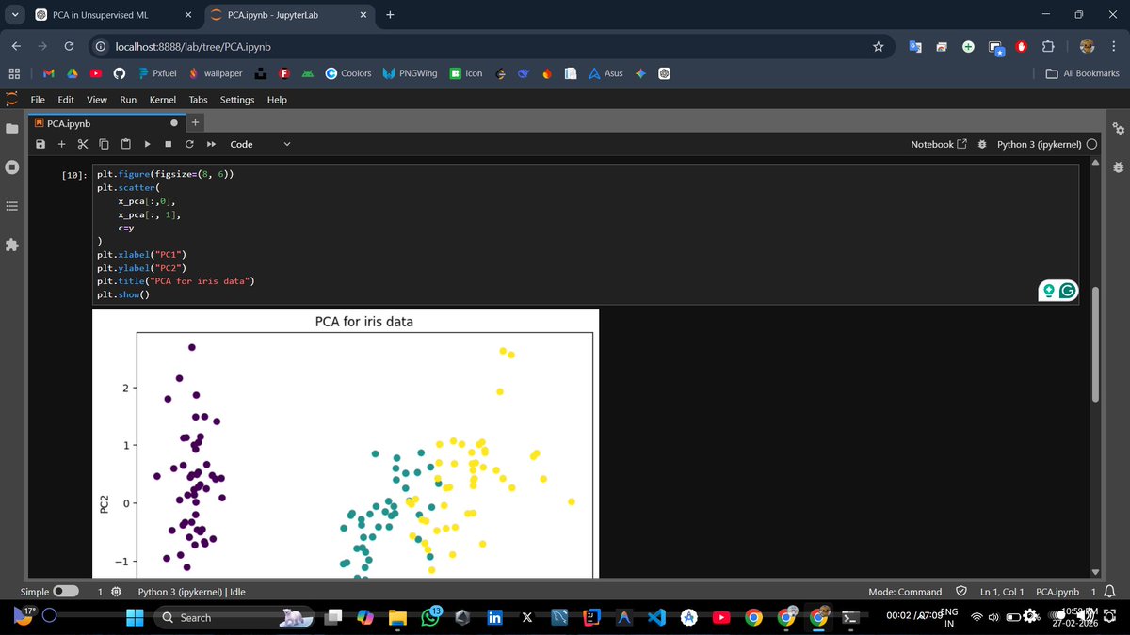Viewport: 1130px width, 635px height.
Task: Open the notebook in Notebook view
Action: 939,144
